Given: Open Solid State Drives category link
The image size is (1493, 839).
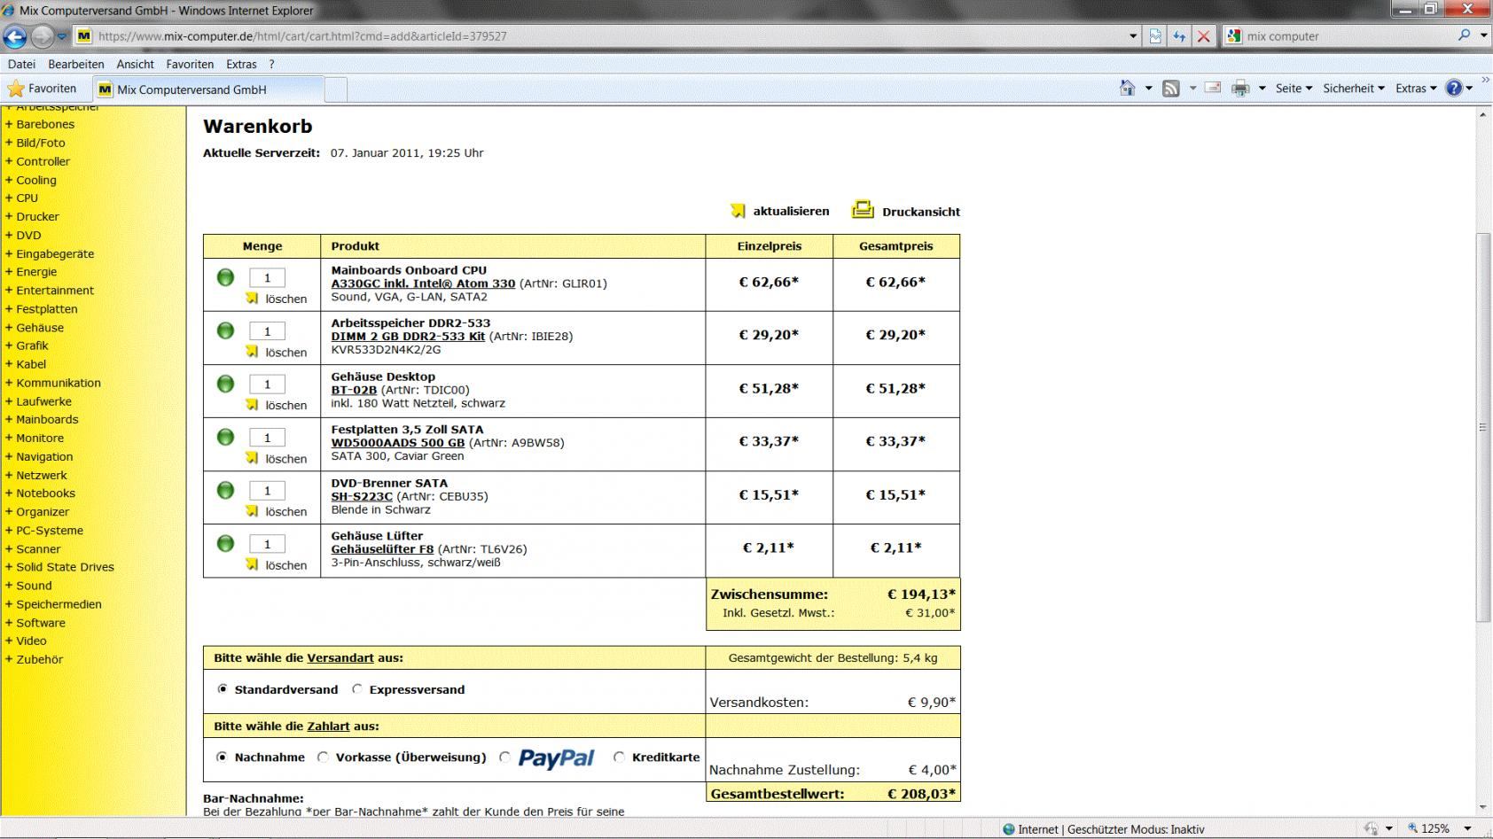Looking at the screenshot, I should point(65,567).
